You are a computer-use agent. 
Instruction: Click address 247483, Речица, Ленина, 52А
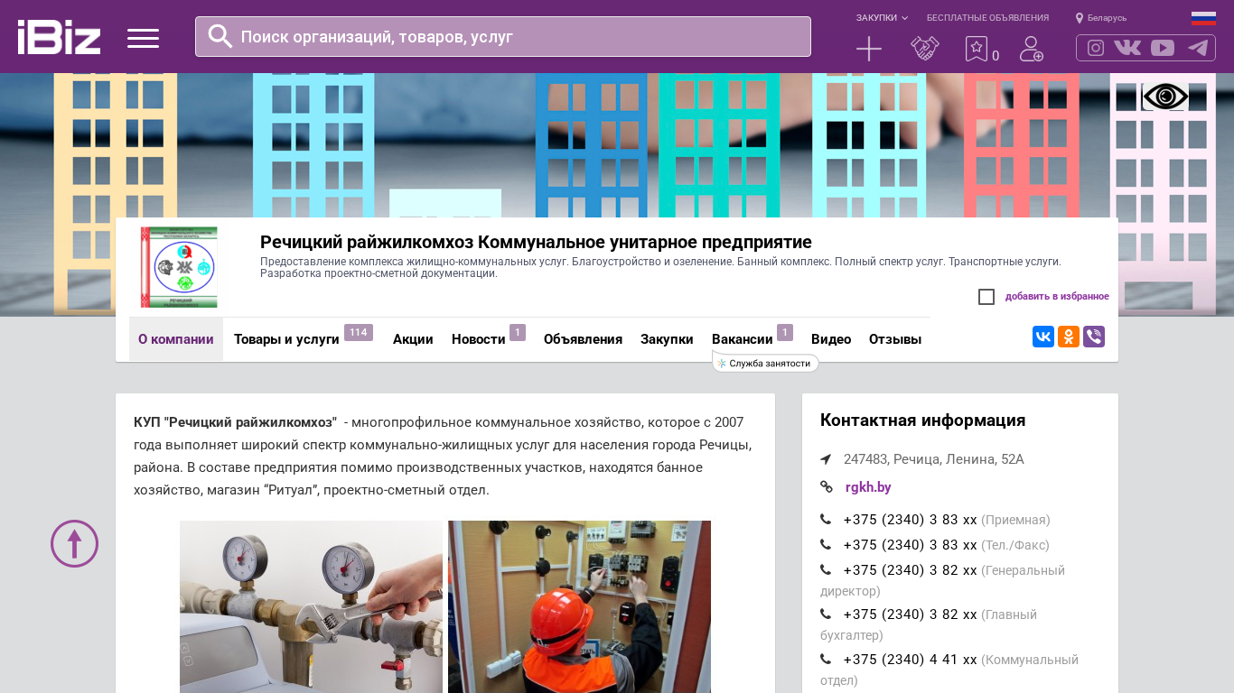point(934,459)
